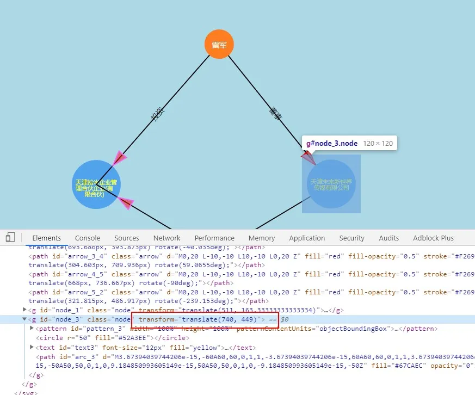Select the arrow_4_5 path line
The image size is (475, 395).
pos(251,279)
